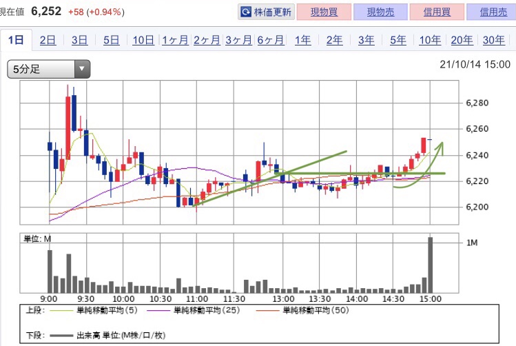Click the 10:00 time axis label
This screenshot has width=516, height=346.
[x=123, y=299]
